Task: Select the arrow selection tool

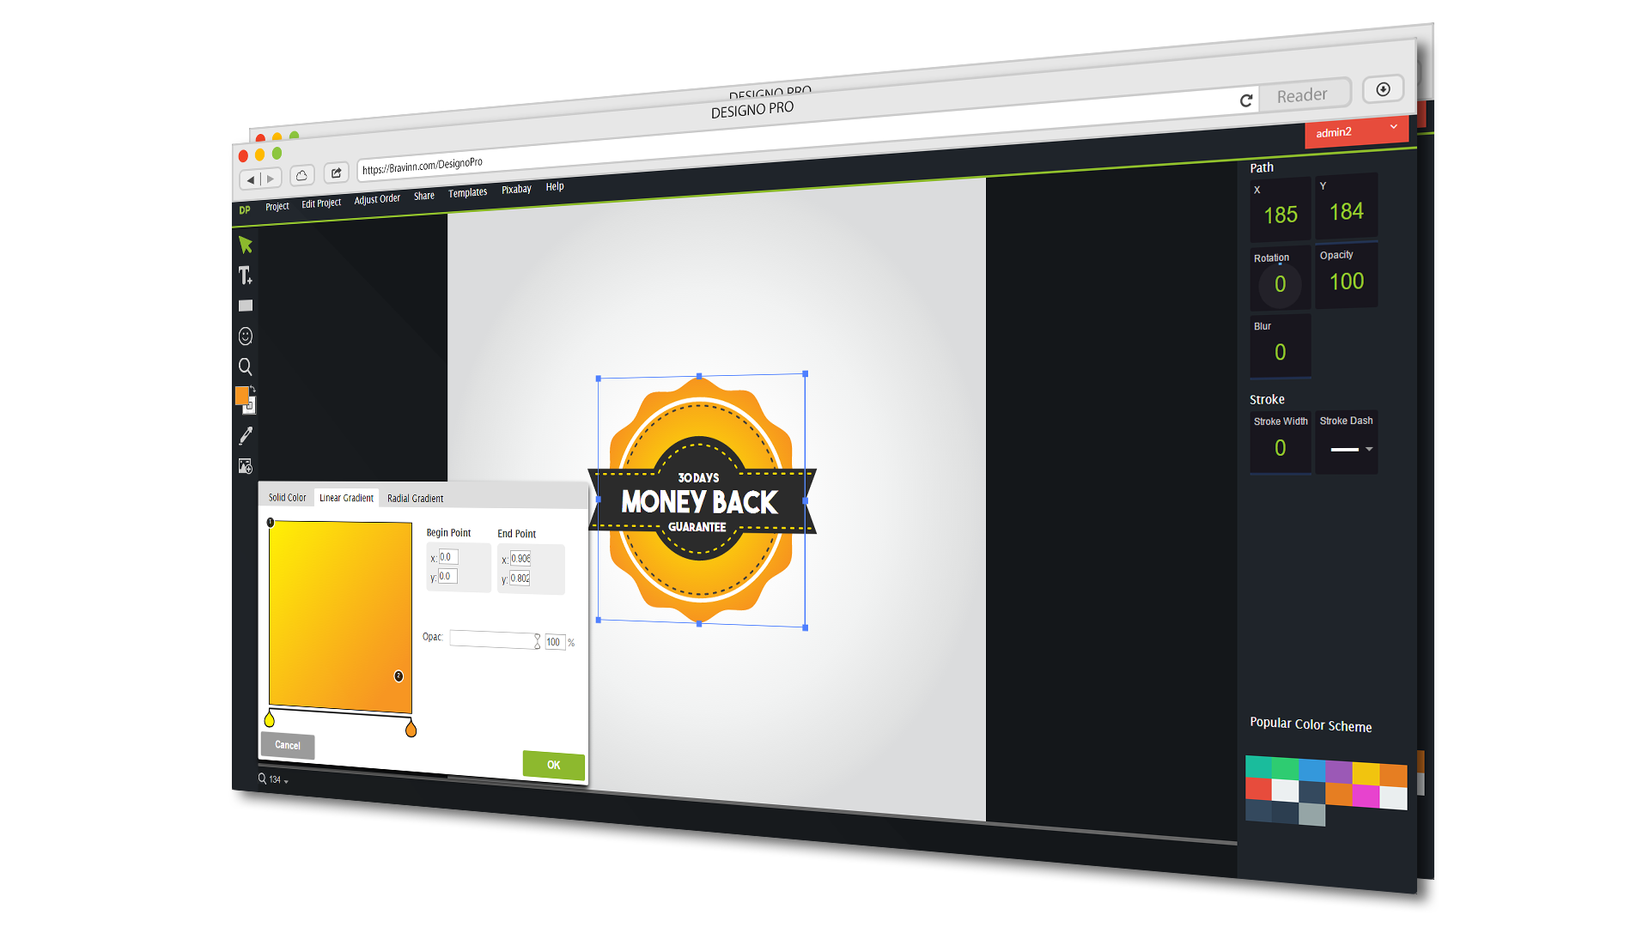Action: [246, 245]
